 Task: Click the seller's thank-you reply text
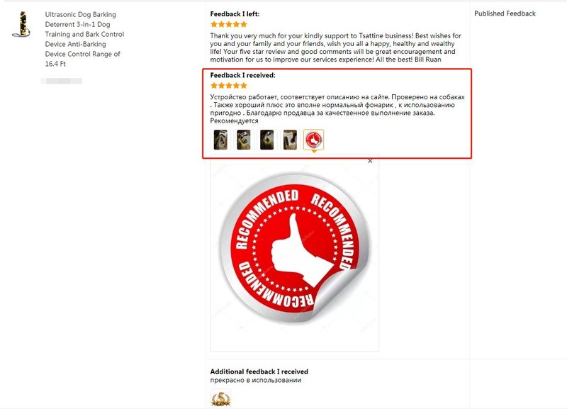click(x=335, y=47)
